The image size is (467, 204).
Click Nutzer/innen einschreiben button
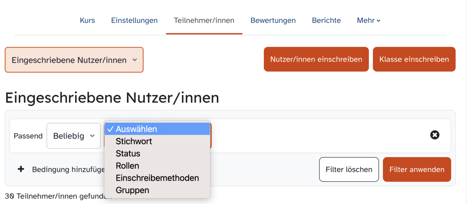316,59
